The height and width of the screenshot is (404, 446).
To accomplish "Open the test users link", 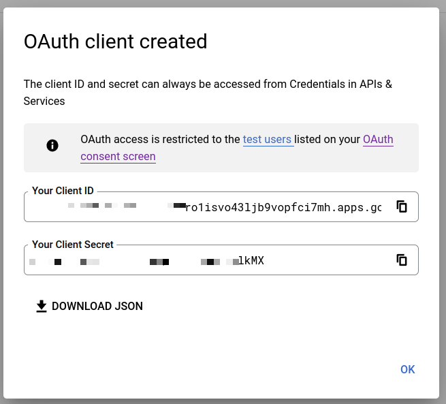I will pos(267,140).
